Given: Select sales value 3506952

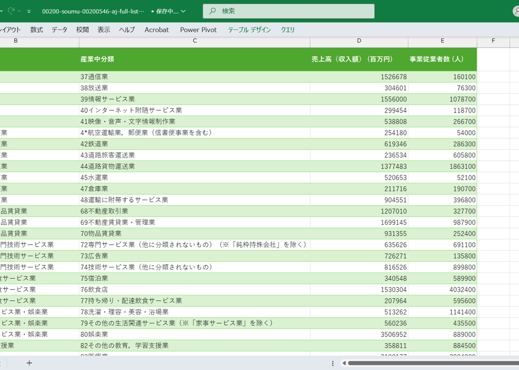Looking at the screenshot, I should [359, 334].
